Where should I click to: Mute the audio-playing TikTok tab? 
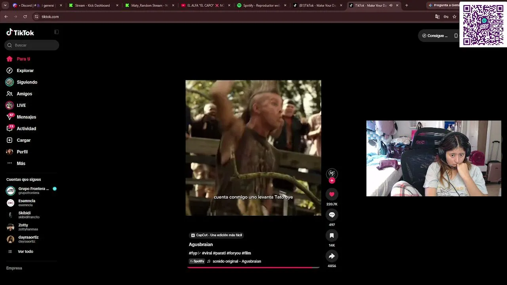point(391,6)
